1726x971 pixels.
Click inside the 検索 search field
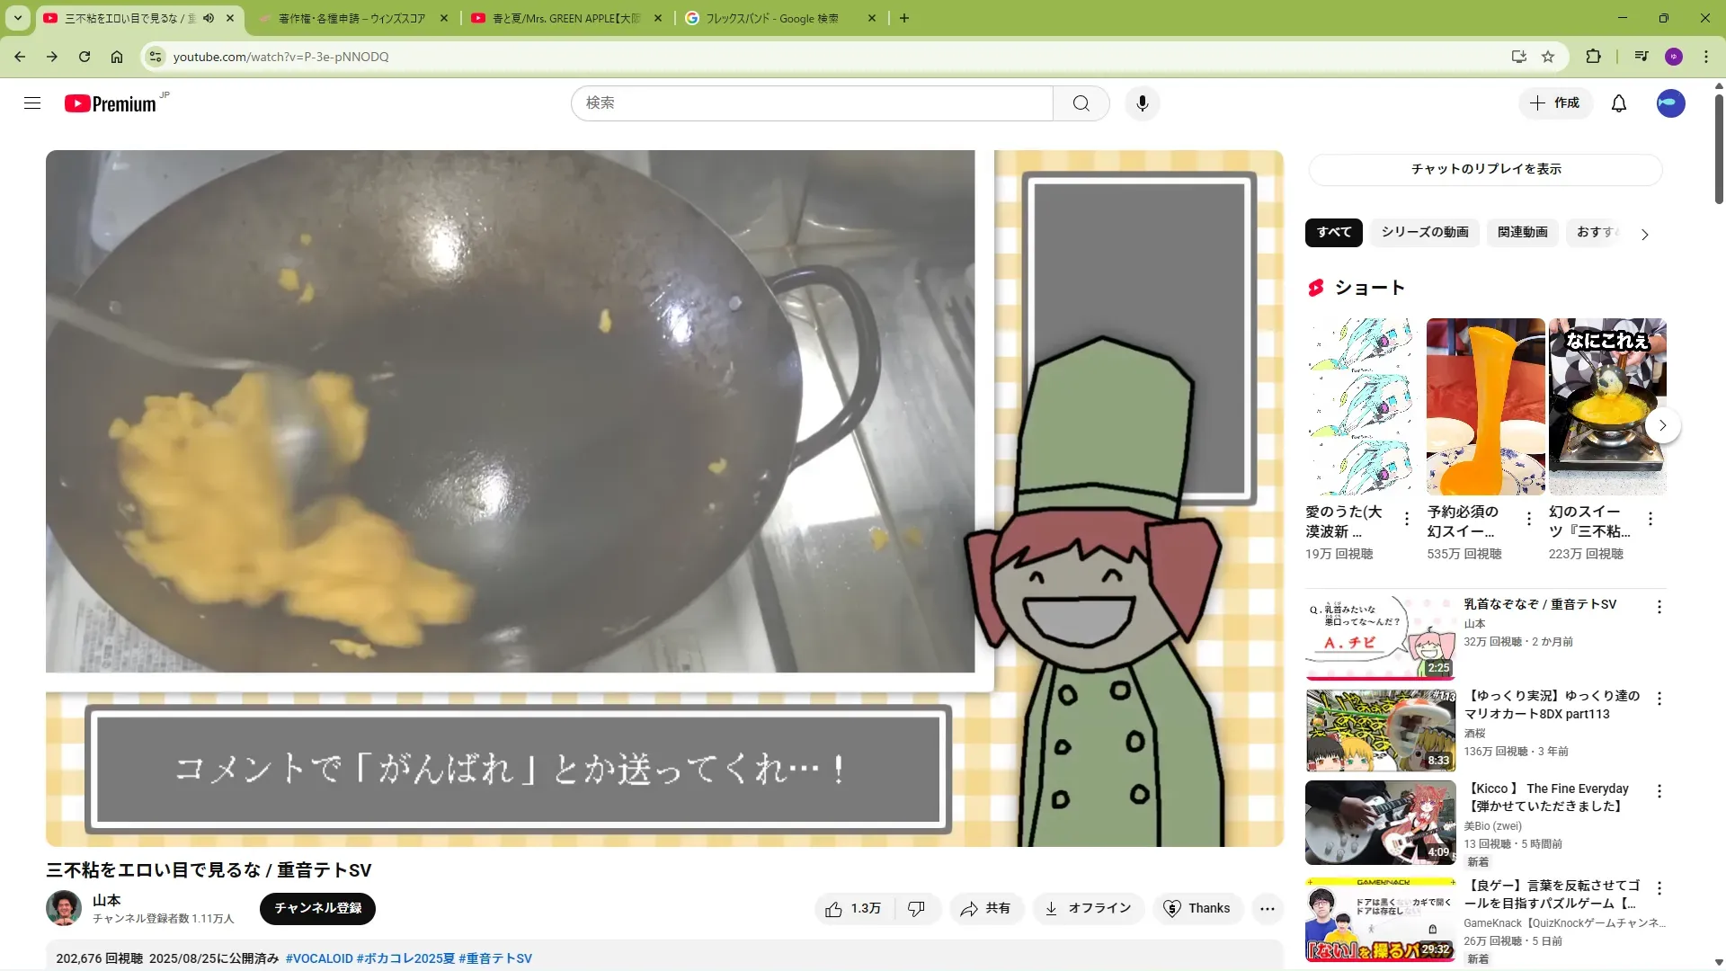tap(809, 103)
